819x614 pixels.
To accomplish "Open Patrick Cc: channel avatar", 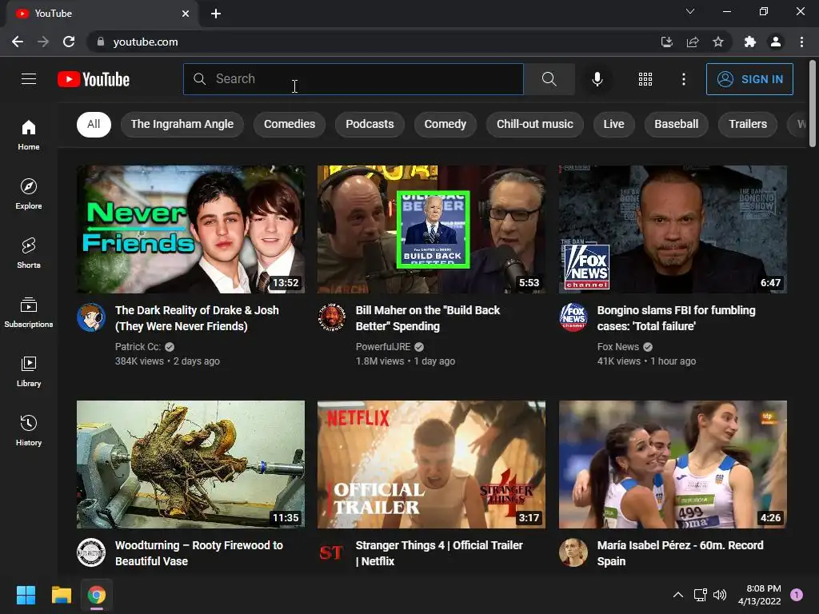I will coord(91,317).
